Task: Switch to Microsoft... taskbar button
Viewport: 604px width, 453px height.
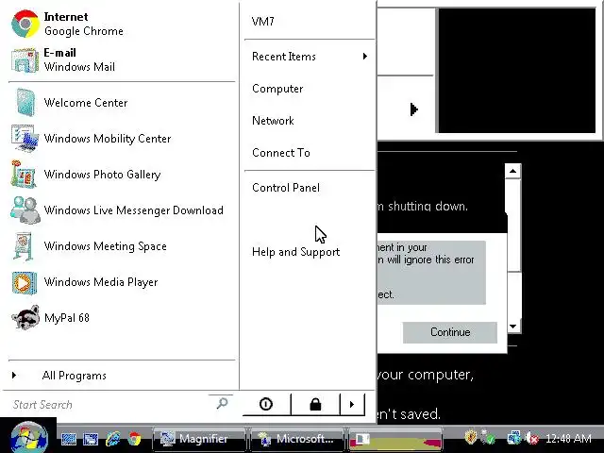Action: tap(297, 439)
